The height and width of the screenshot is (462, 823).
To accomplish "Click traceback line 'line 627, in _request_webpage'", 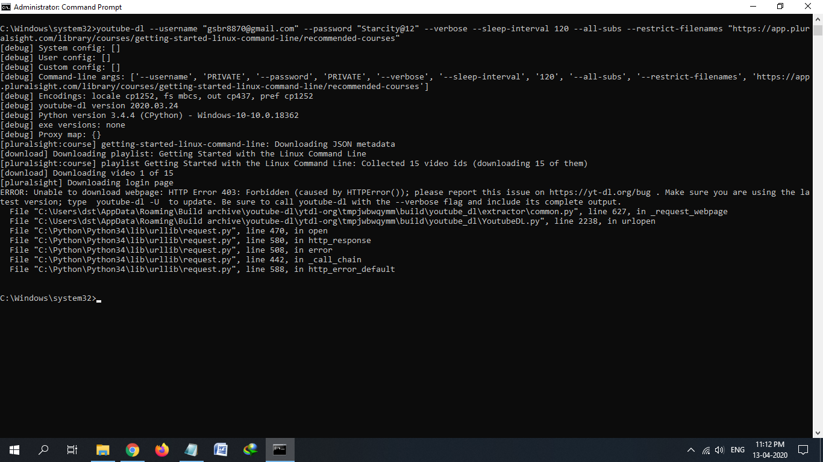I will coord(369,212).
